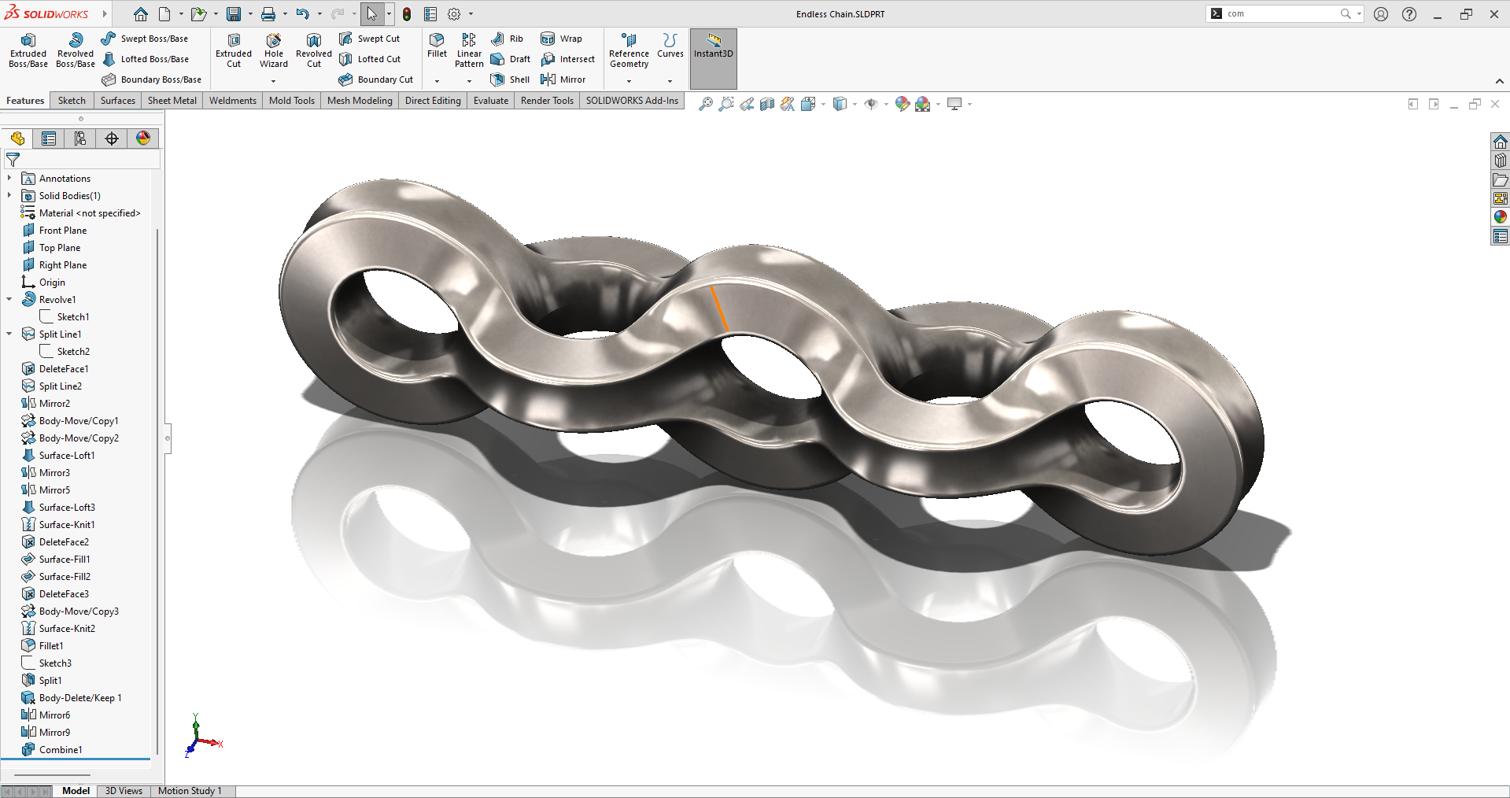
Task: Click the Zoom to Fit icon
Action: click(x=706, y=104)
